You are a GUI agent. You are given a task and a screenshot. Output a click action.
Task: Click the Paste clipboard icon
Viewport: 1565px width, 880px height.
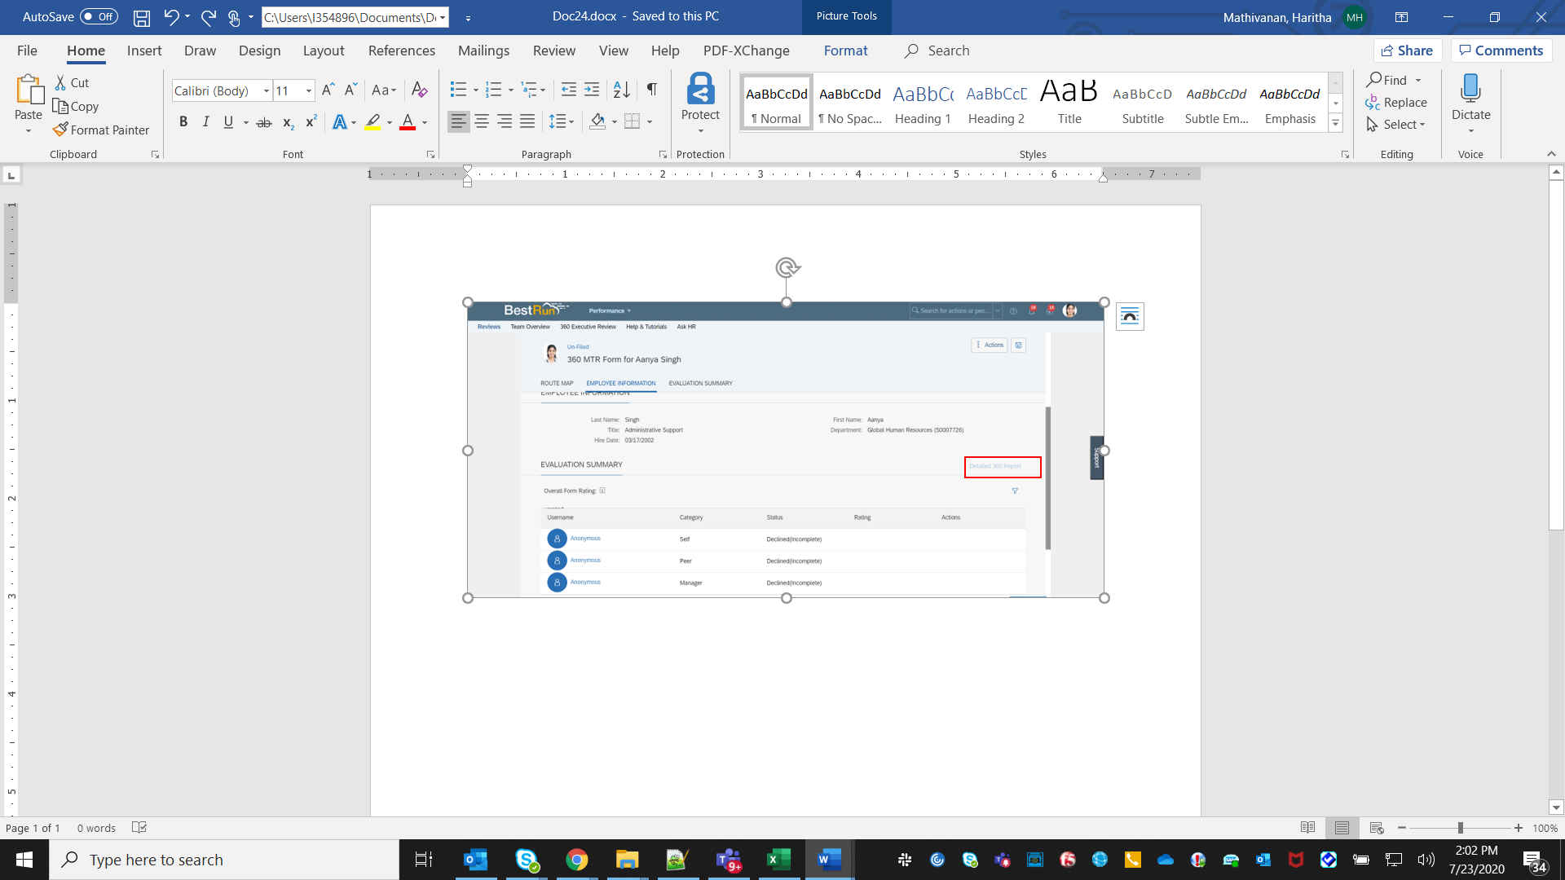point(29,90)
